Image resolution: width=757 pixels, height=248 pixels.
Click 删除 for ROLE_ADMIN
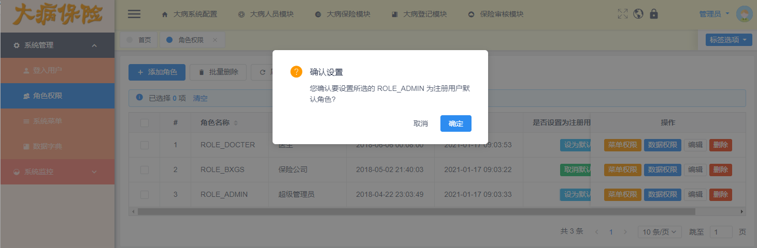(x=721, y=194)
